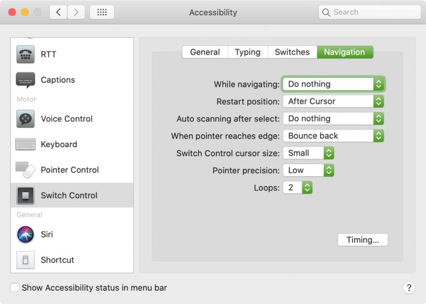
Task: Open When pointer reaches edge dropdown
Action: 334,136
